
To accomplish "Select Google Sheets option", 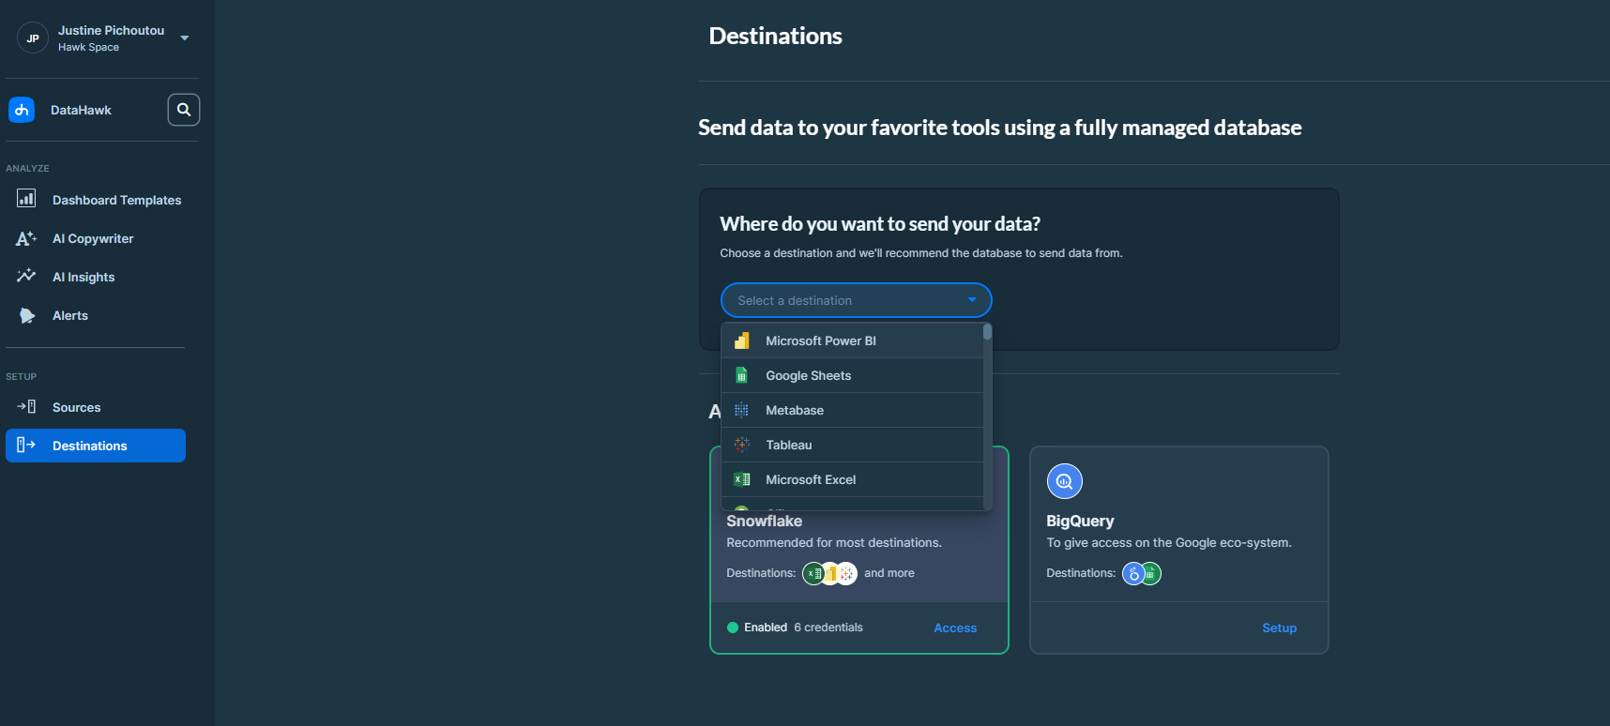I will click(852, 375).
